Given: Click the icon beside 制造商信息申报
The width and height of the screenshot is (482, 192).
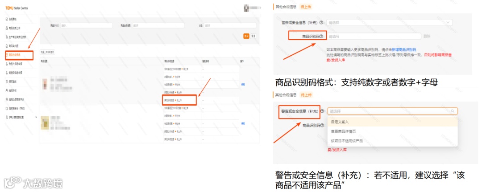Looking at the screenshot, I should (7, 73).
